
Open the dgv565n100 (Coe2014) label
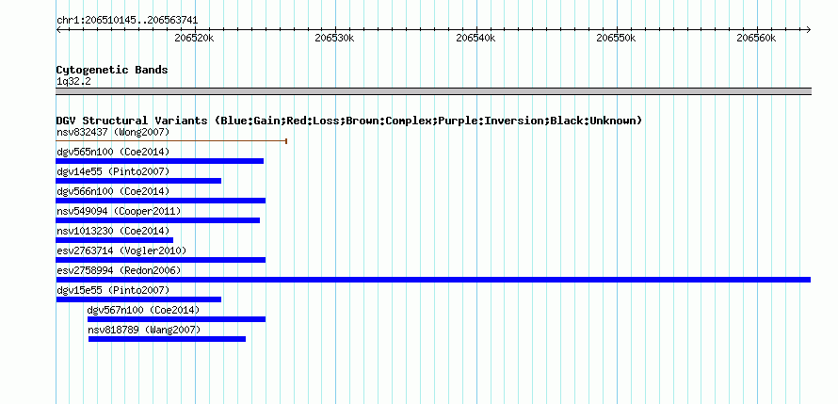[x=113, y=152]
